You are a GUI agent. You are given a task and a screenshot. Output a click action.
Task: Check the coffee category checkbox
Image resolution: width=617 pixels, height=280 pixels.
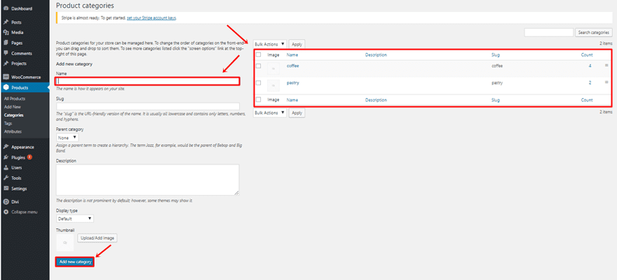(259, 66)
